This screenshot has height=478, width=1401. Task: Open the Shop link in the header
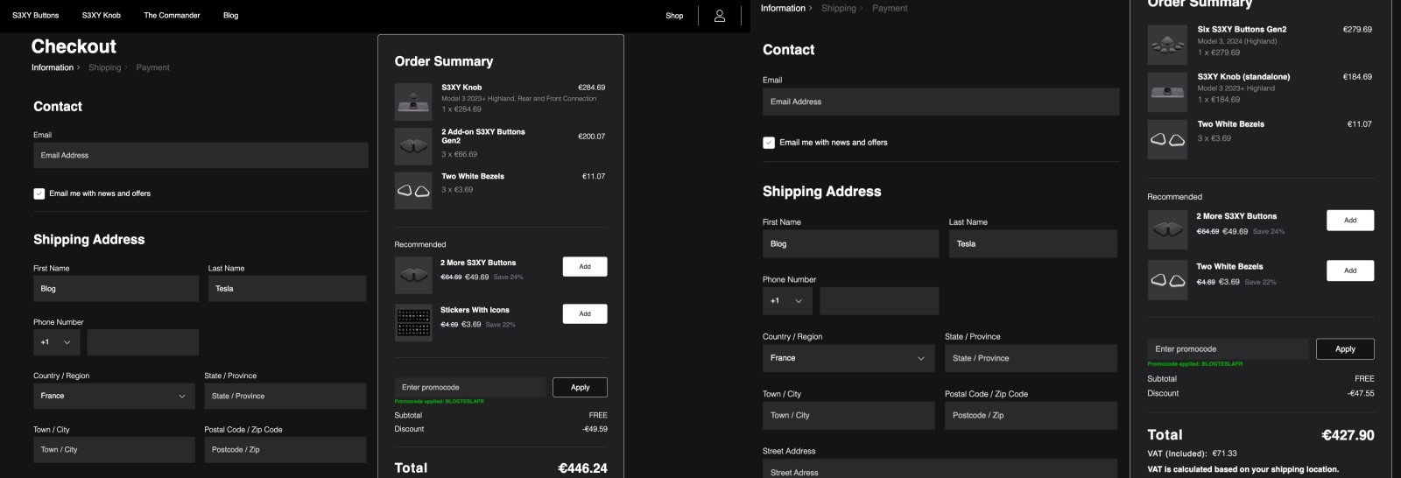tap(674, 16)
